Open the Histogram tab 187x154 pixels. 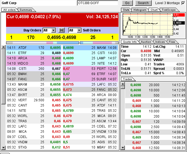140,10
